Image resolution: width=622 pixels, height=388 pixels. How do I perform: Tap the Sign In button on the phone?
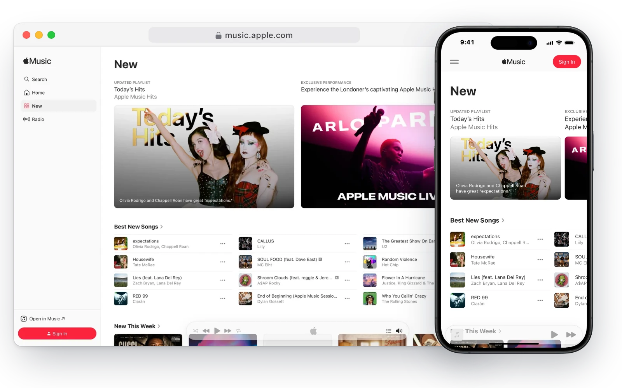(567, 62)
